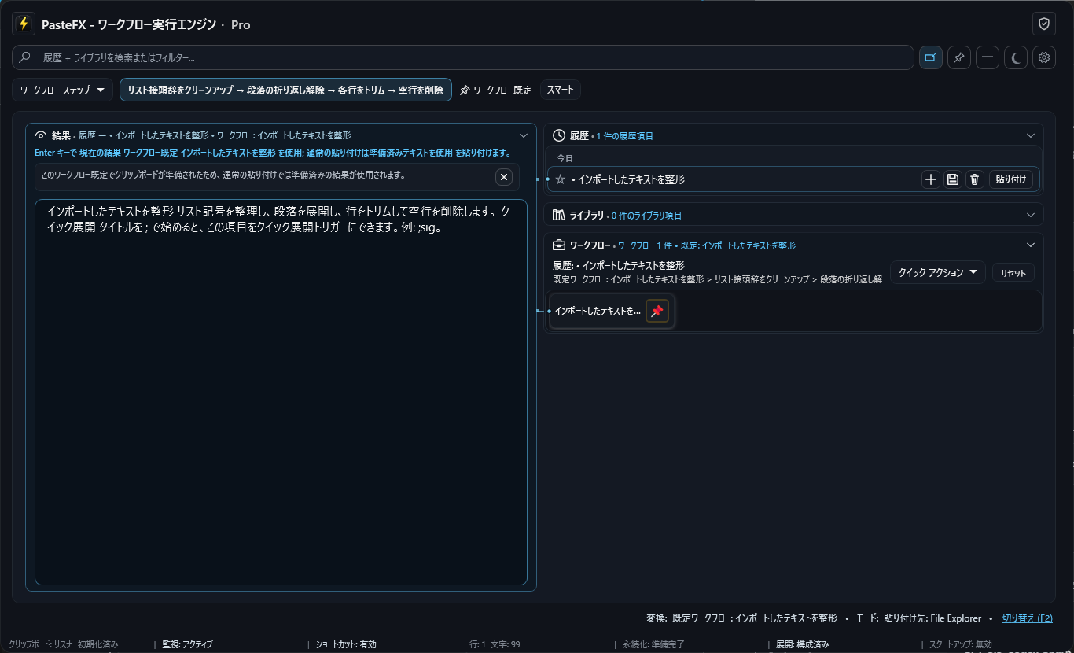Click the 切り替え (F2) link
Viewport: 1074px width, 653px height.
(x=1028, y=618)
